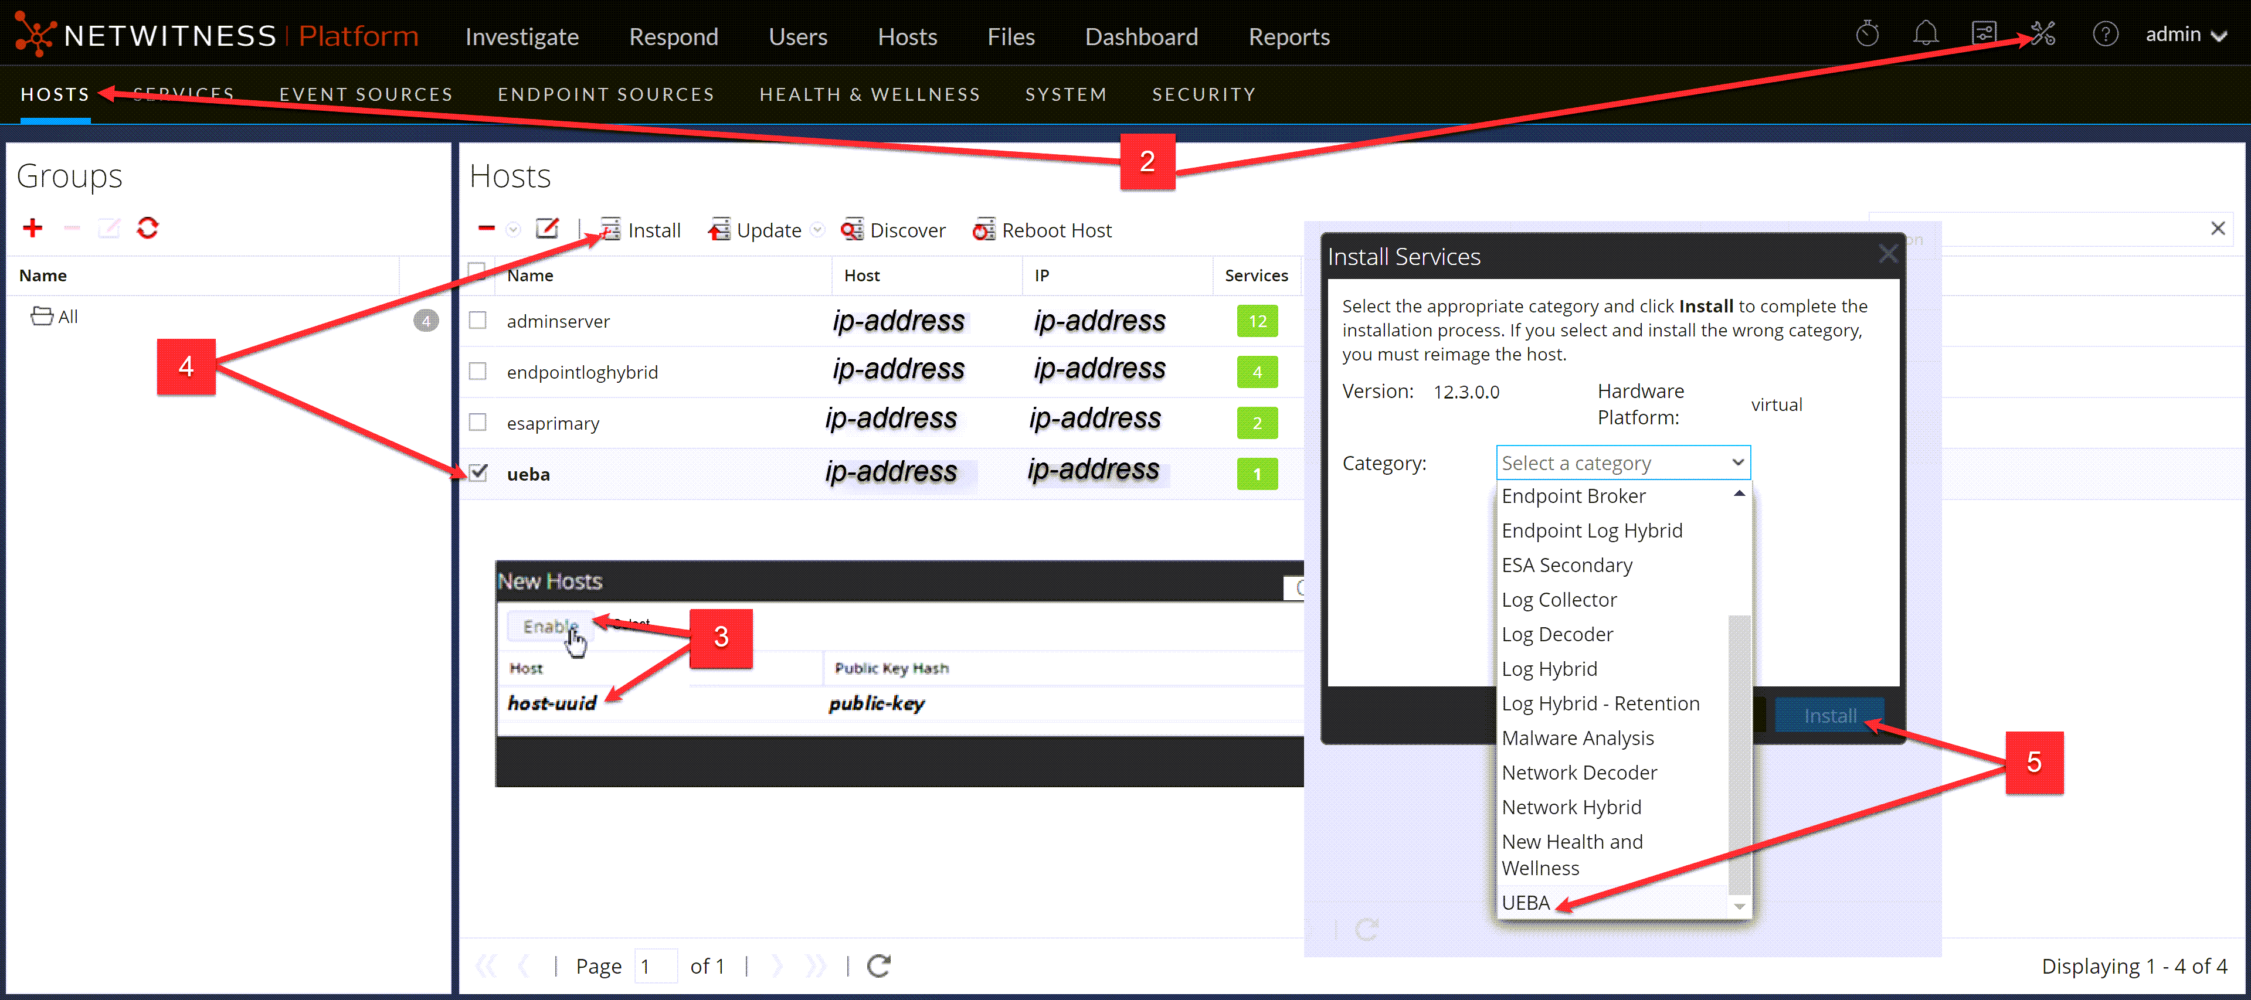Screen dimensions: 2251x1000
Task: Check the adminserver host checkbox
Action: (477, 321)
